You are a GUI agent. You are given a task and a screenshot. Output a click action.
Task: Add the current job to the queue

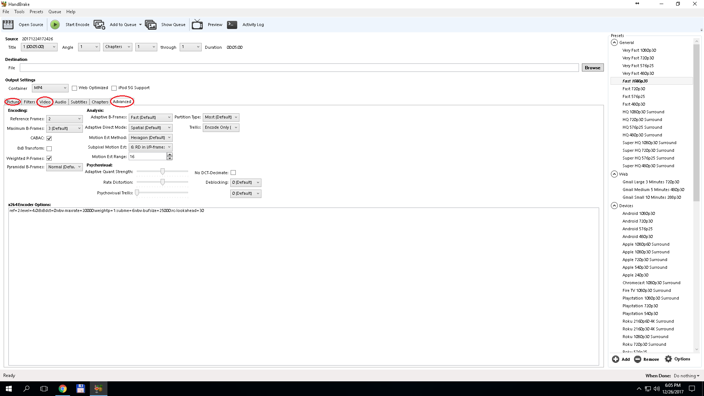tap(122, 25)
